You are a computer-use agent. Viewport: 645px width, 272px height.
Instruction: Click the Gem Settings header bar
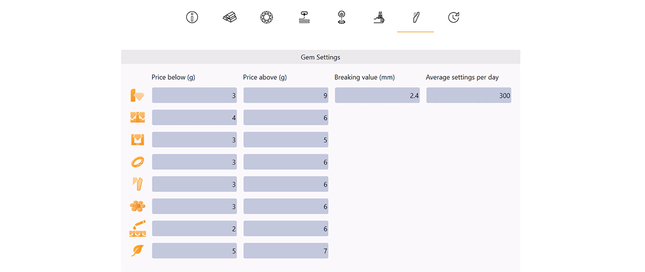[321, 57]
